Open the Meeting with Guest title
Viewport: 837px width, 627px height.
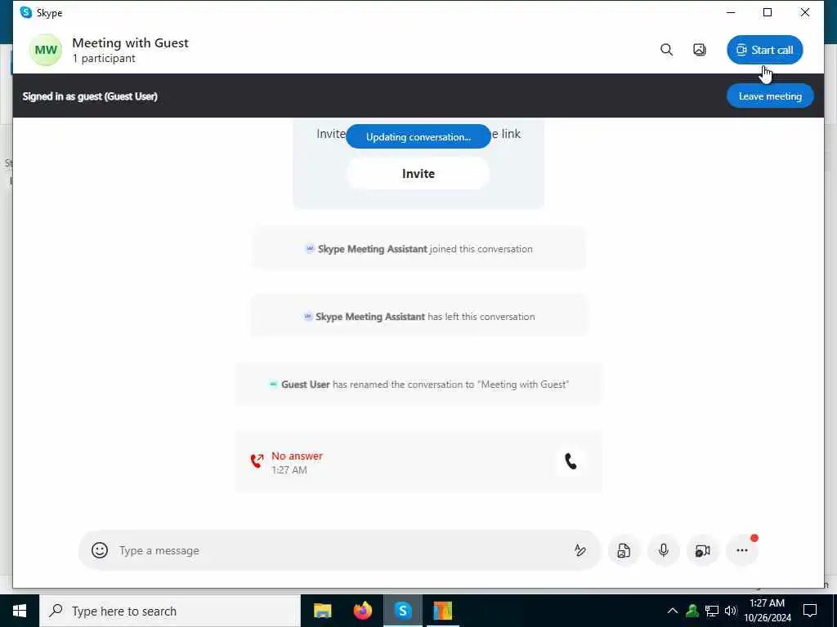pos(130,42)
